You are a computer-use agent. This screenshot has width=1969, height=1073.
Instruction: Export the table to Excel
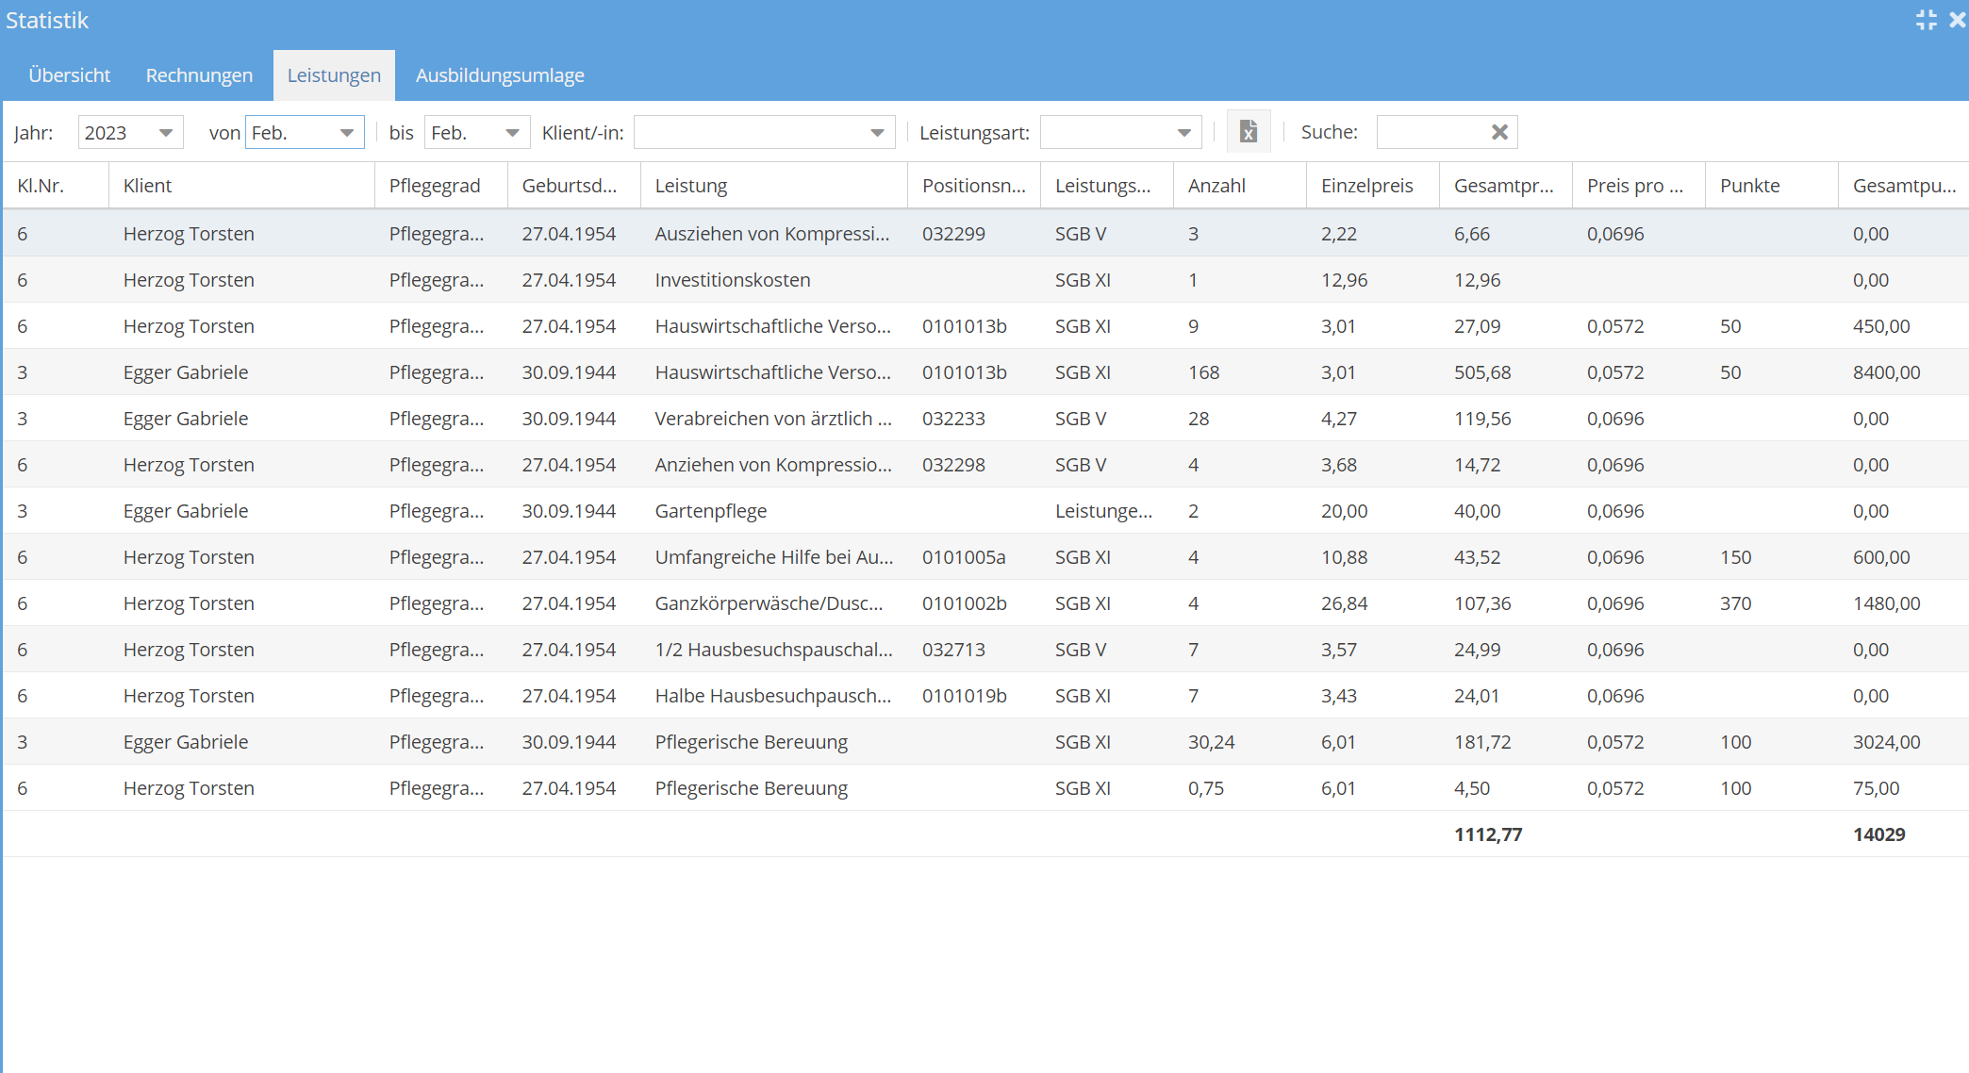click(1249, 132)
